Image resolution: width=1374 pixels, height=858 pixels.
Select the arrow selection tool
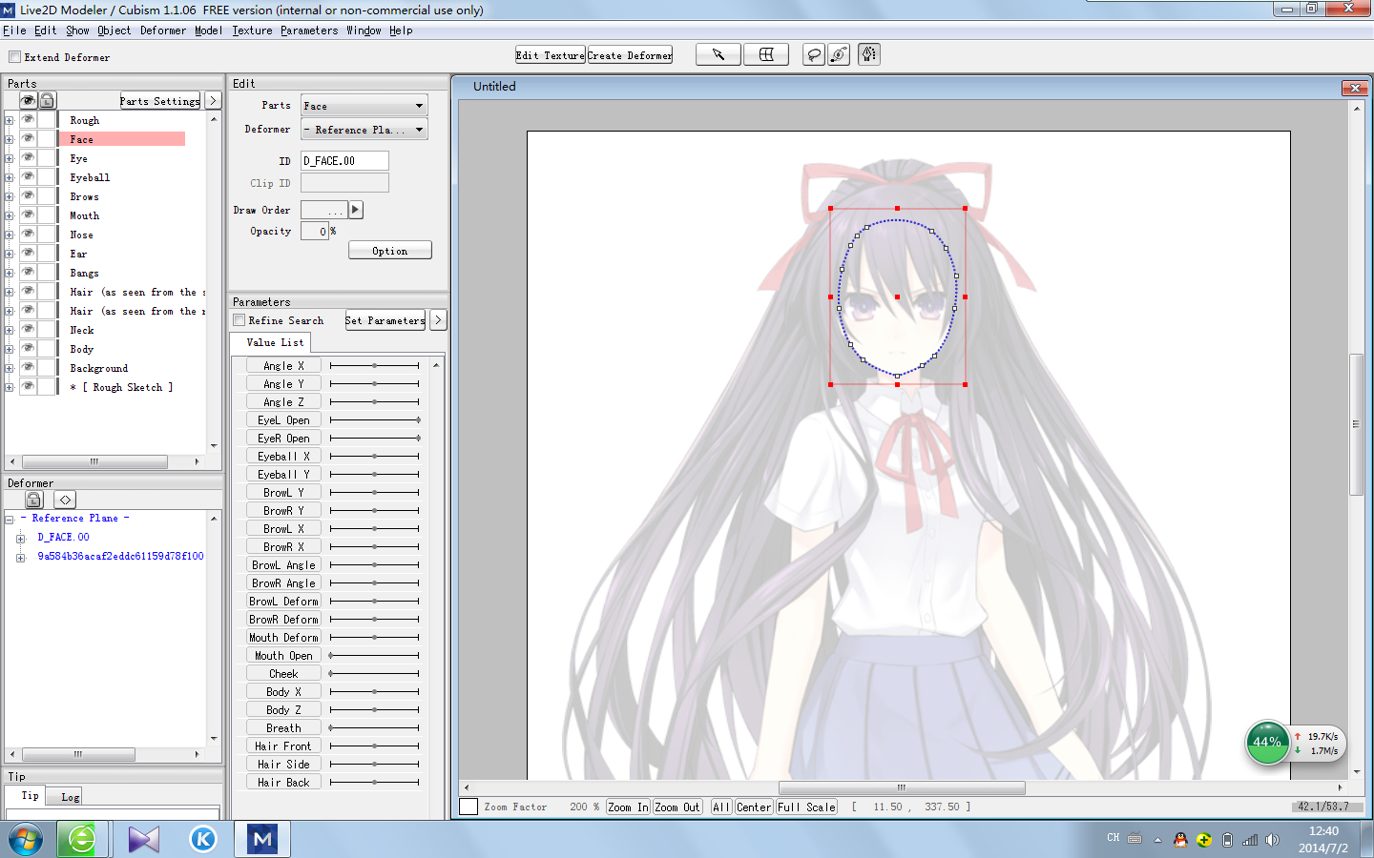718,54
